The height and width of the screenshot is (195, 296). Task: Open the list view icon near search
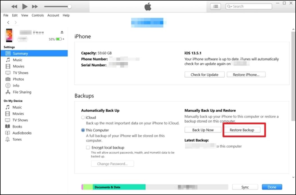(x=215, y=6)
